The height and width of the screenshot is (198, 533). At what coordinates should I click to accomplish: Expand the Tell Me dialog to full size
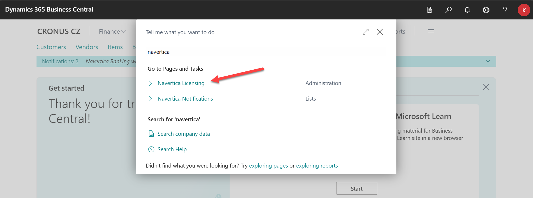pos(366,32)
